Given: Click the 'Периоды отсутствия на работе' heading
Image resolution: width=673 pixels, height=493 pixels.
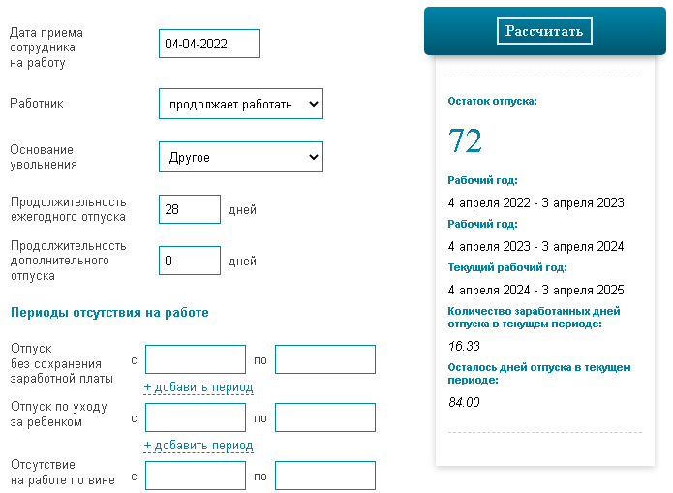Looking at the screenshot, I should (109, 313).
